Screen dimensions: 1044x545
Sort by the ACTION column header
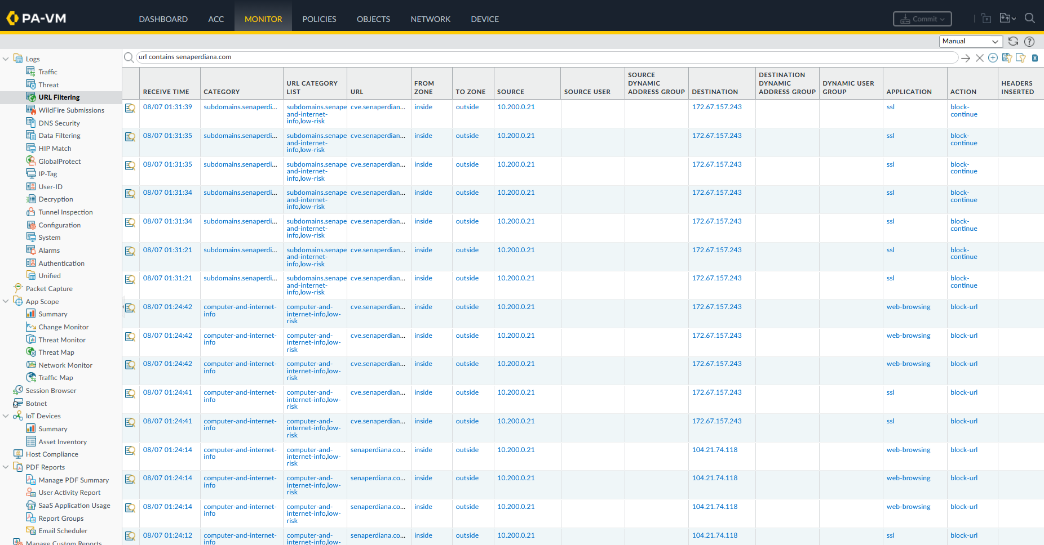pos(963,92)
